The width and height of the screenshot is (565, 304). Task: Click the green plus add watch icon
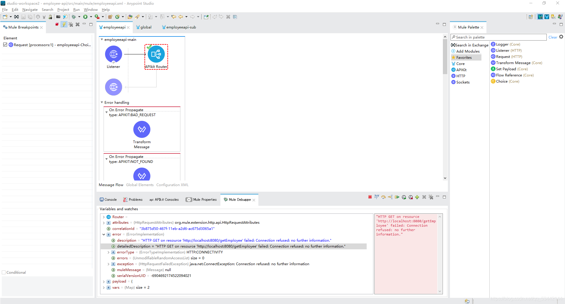[x=417, y=197]
